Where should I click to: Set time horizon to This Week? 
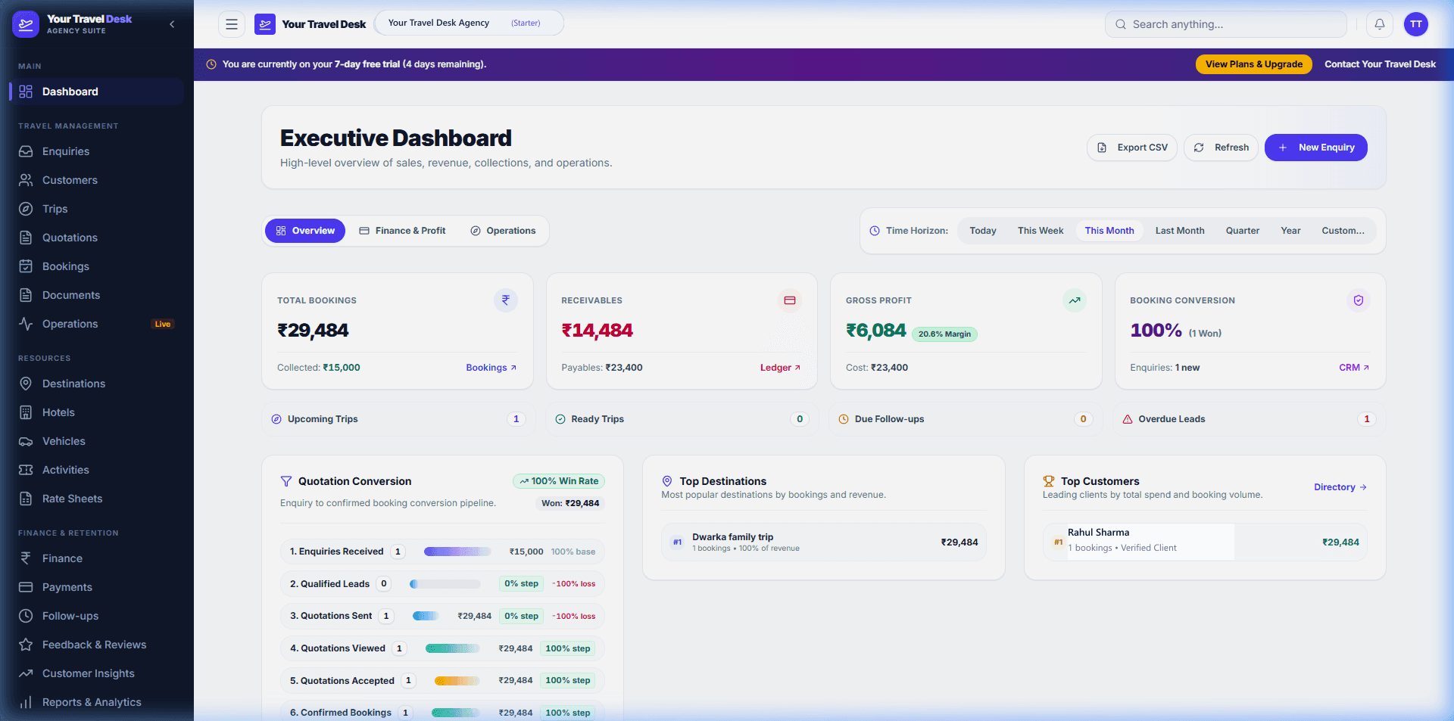(1041, 231)
